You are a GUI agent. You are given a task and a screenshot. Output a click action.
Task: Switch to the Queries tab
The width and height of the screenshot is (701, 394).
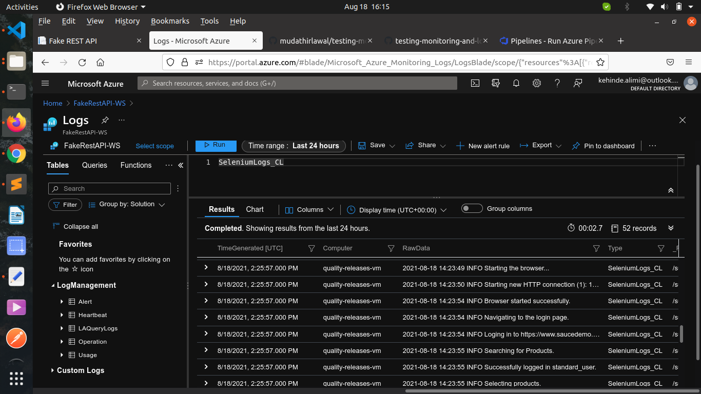(x=94, y=165)
